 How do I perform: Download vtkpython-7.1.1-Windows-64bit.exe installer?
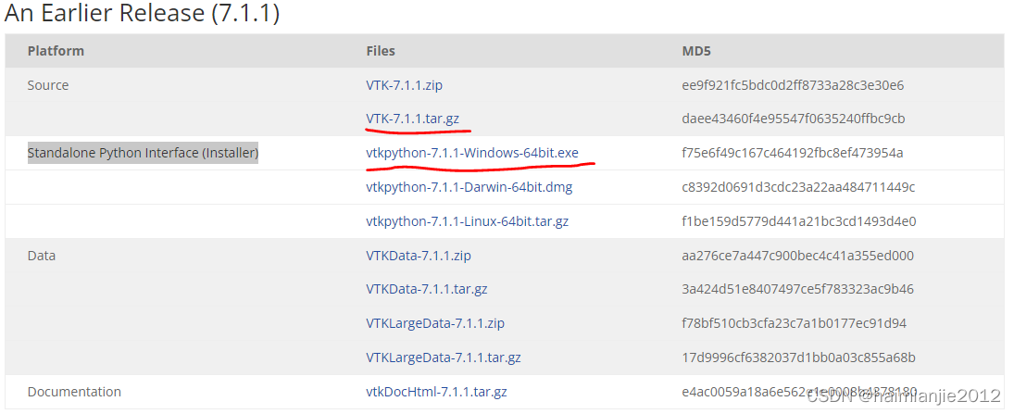click(472, 153)
